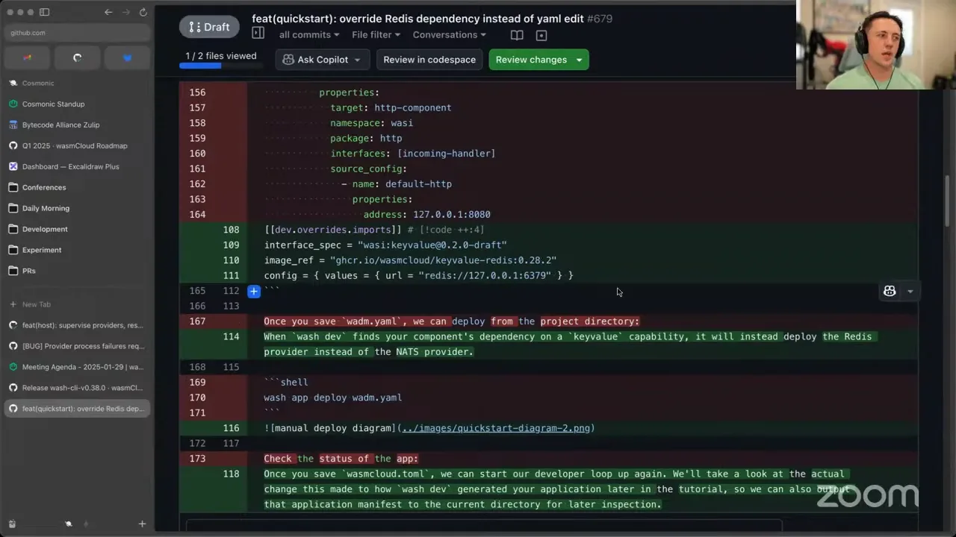The height and width of the screenshot is (537, 956).
Task: Click Review in codespace button
Action: click(x=429, y=60)
